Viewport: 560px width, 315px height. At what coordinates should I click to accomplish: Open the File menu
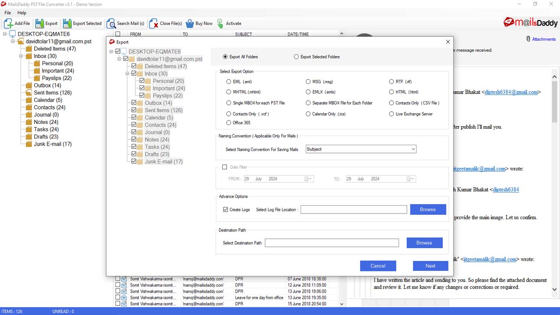pos(8,13)
